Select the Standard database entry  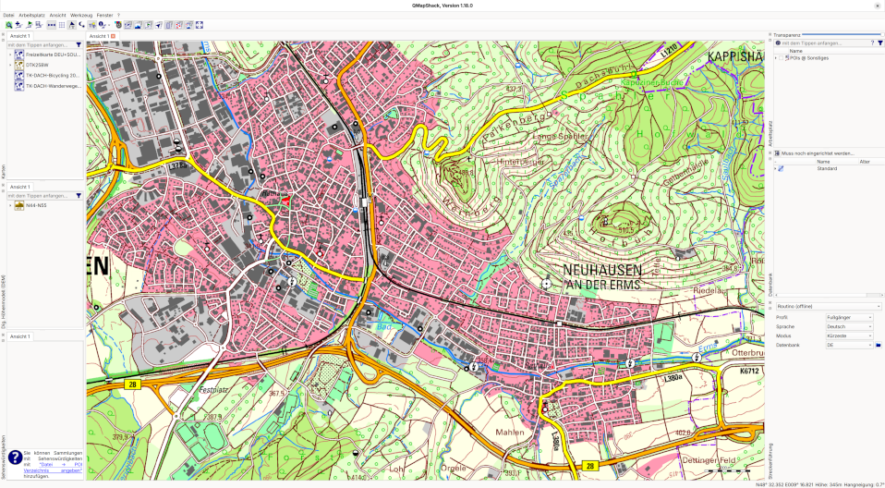point(827,168)
